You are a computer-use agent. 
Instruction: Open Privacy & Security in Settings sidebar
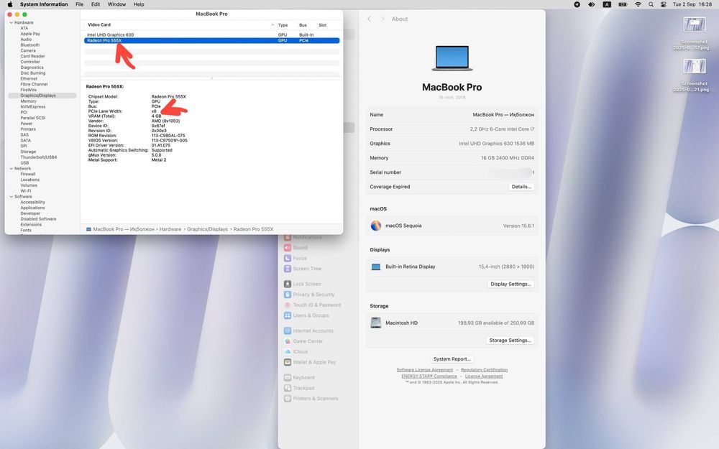(309, 295)
